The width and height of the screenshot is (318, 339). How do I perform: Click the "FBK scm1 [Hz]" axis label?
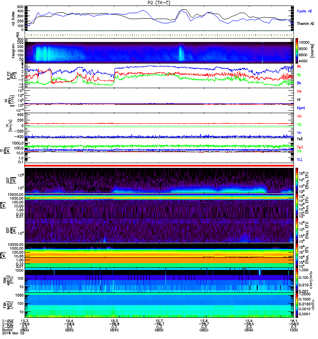pos(8,305)
